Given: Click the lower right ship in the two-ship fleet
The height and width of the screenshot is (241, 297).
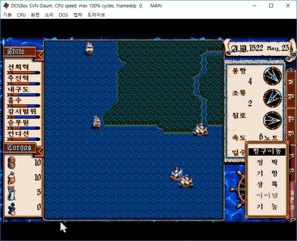Looking at the screenshot, I should coord(186,182).
